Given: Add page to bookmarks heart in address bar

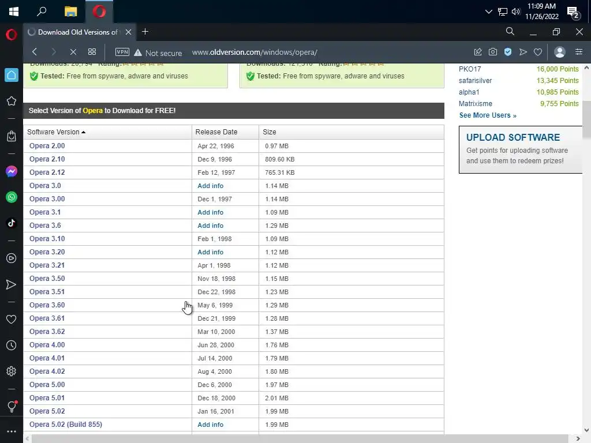Looking at the screenshot, I should click(x=538, y=52).
